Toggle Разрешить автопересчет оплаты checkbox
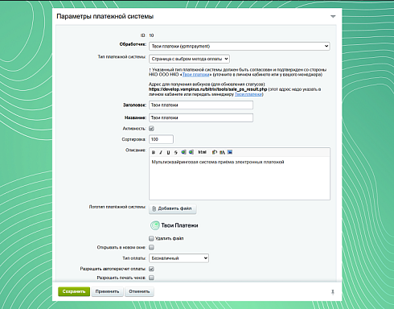Screen dimensions: 394x309 point(151,269)
